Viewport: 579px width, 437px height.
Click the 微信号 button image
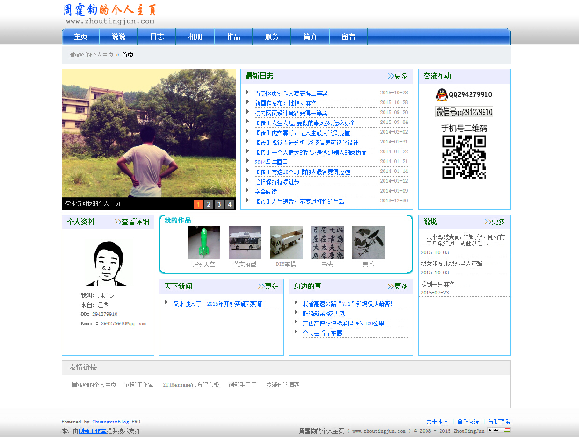[x=464, y=112]
